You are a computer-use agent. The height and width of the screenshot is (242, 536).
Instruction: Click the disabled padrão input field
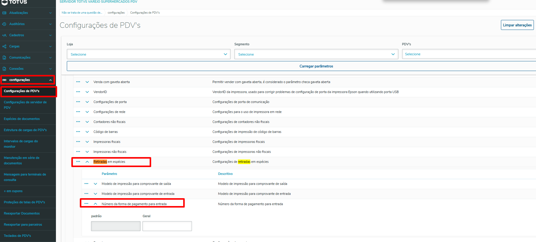point(116,226)
